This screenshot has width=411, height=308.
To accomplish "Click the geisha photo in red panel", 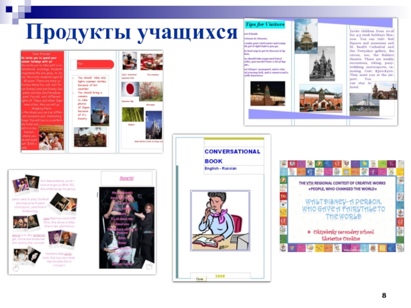I will tap(51, 138).
